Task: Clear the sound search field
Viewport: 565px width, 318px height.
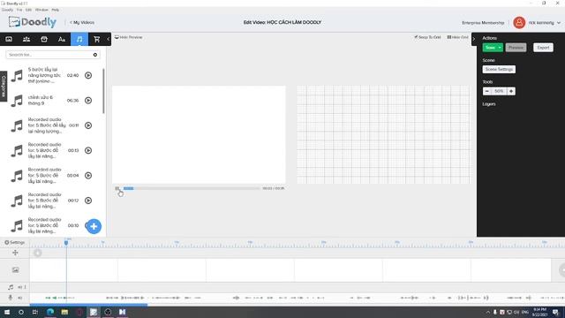Action: (x=95, y=55)
